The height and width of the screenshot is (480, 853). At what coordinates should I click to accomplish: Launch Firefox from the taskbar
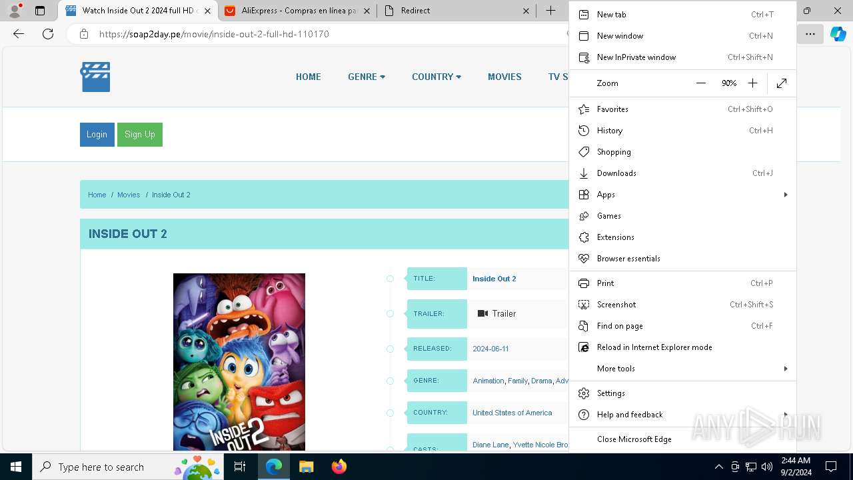[x=339, y=467]
